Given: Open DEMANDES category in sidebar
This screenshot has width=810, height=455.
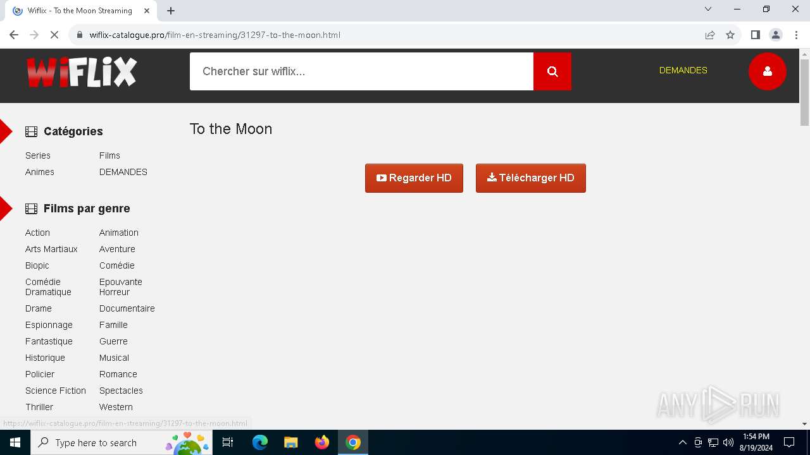Looking at the screenshot, I should point(123,172).
